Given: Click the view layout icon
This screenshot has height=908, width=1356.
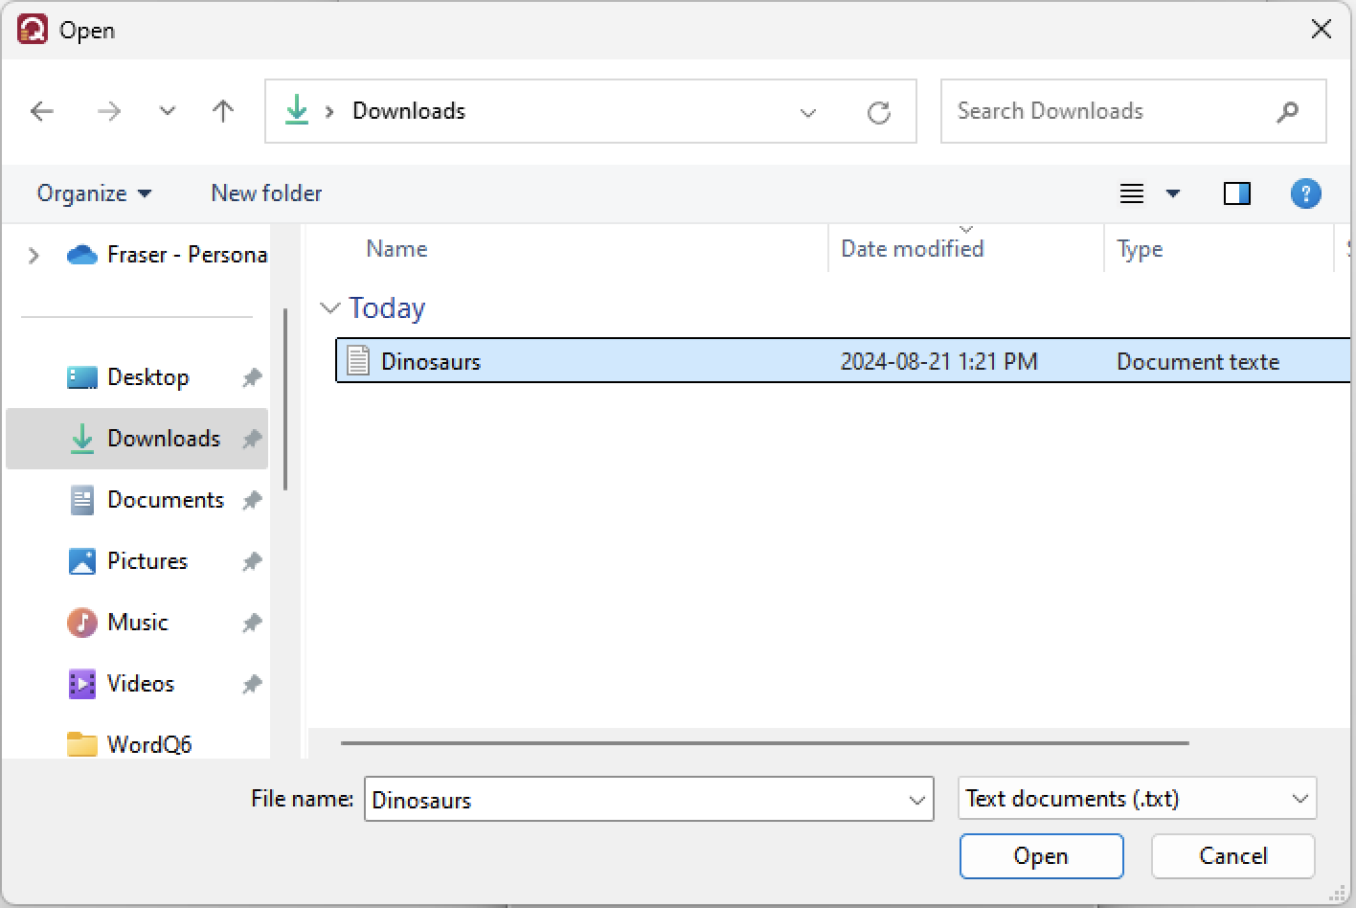Looking at the screenshot, I should 1132,193.
